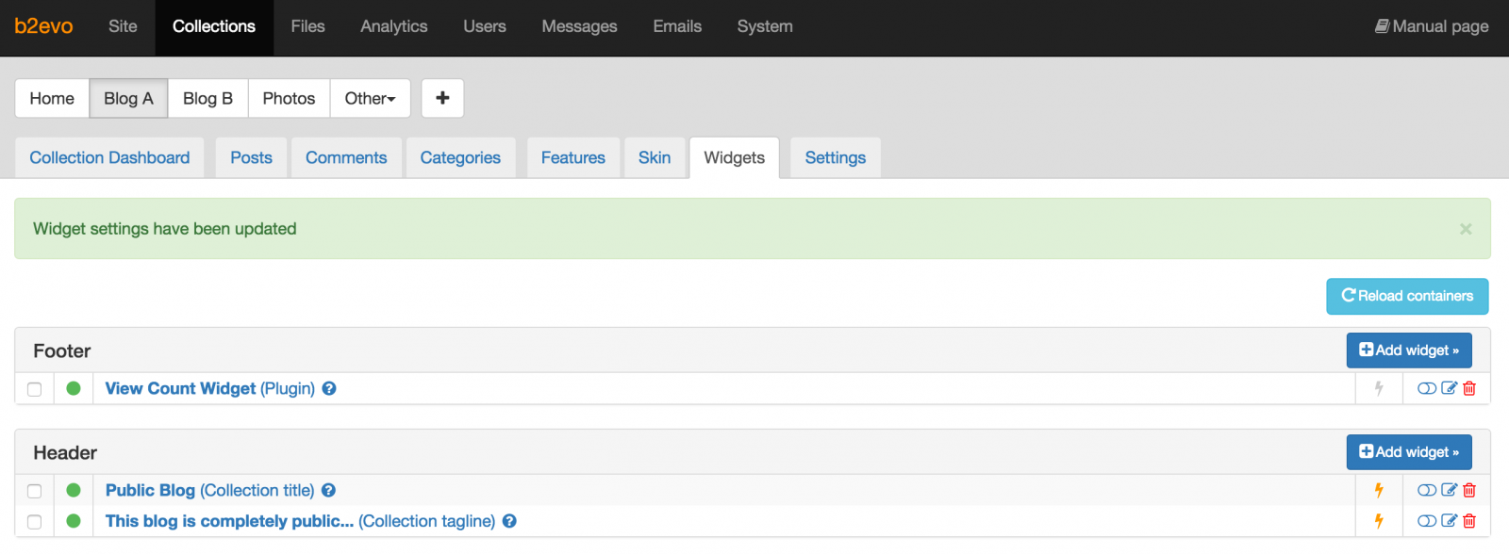This screenshot has height=554, width=1509.
Task: Edit the View Count Widget settings
Action: click(x=1450, y=388)
